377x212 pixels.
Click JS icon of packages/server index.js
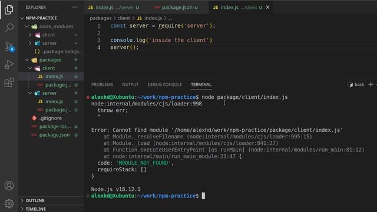40,101
